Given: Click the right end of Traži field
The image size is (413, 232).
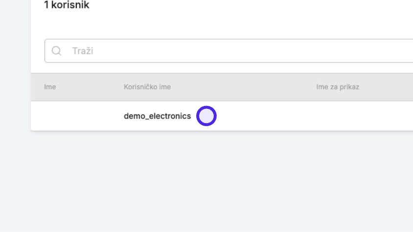Looking at the screenshot, I should click(x=395, y=51).
